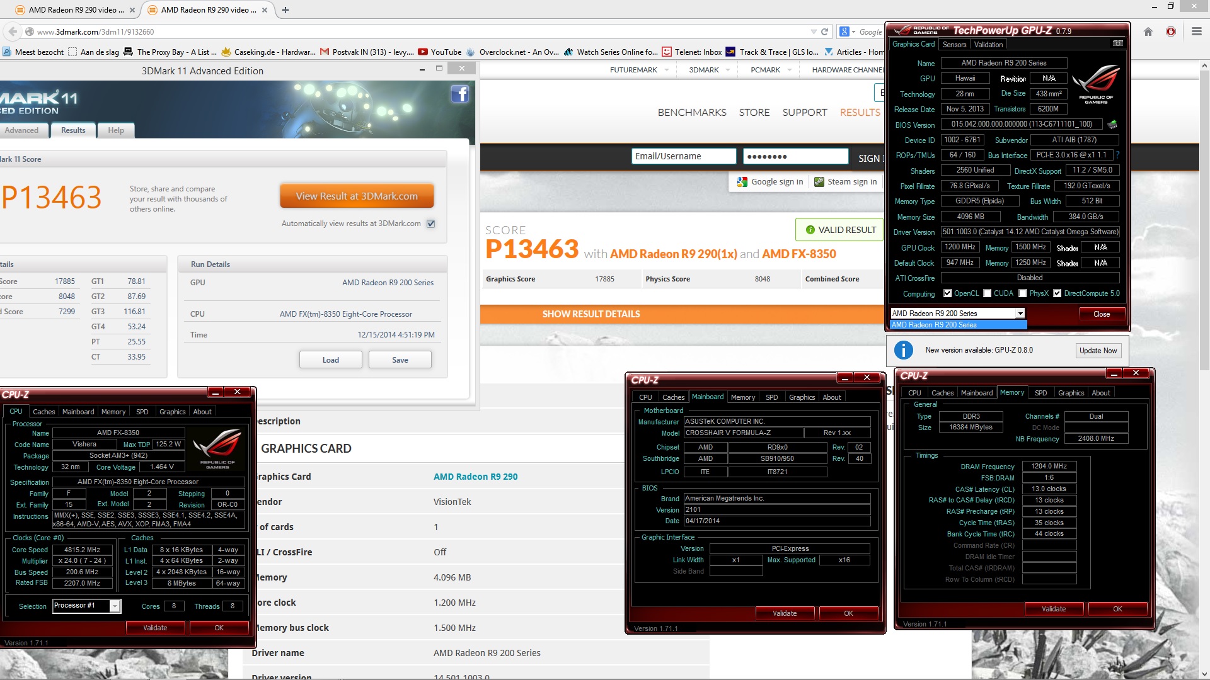Switch to Validation tab in GPU-Z
The width and height of the screenshot is (1210, 680).
click(988, 45)
